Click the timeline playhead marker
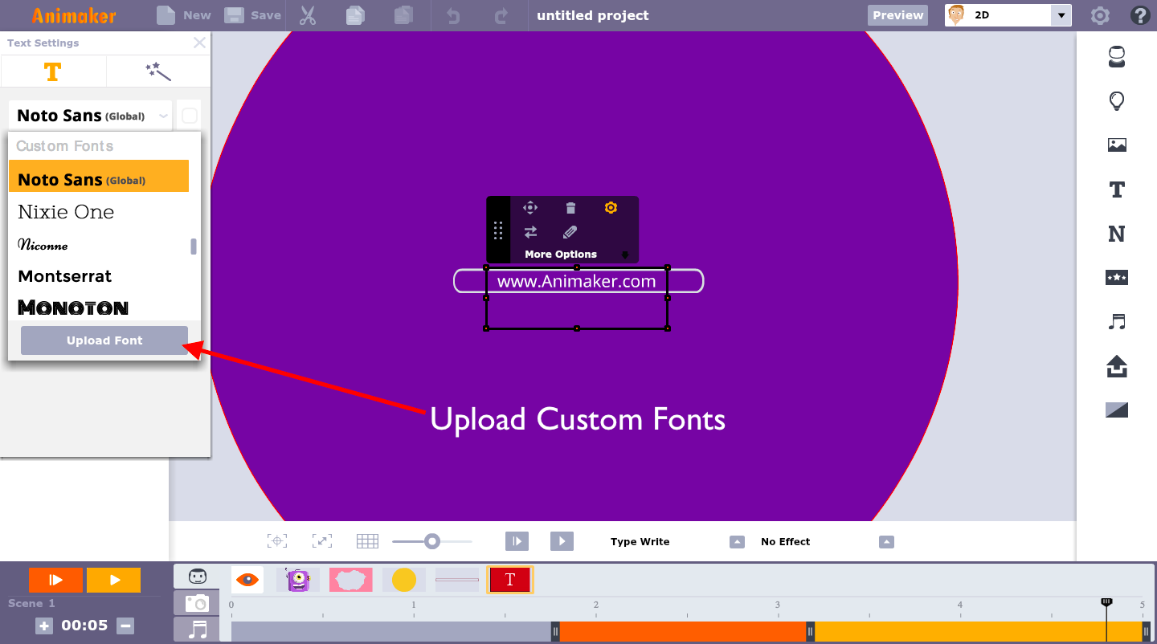Image resolution: width=1157 pixels, height=644 pixels. click(x=1106, y=602)
